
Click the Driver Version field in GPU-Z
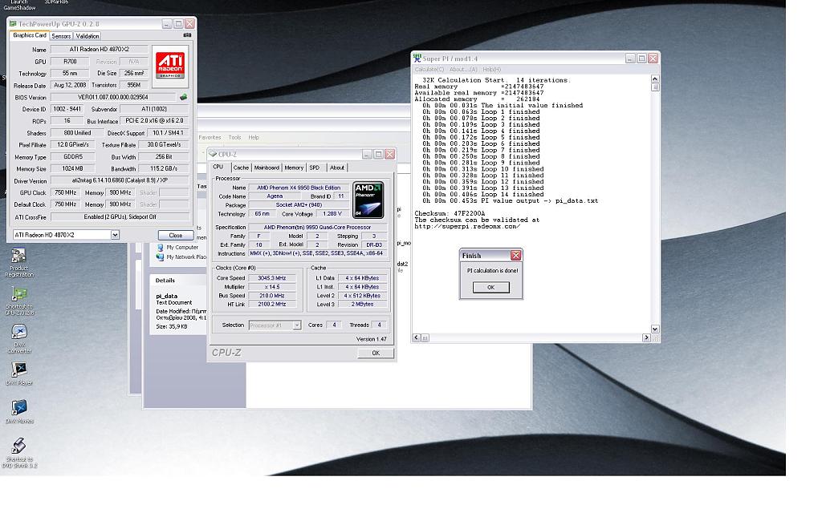[120, 180]
